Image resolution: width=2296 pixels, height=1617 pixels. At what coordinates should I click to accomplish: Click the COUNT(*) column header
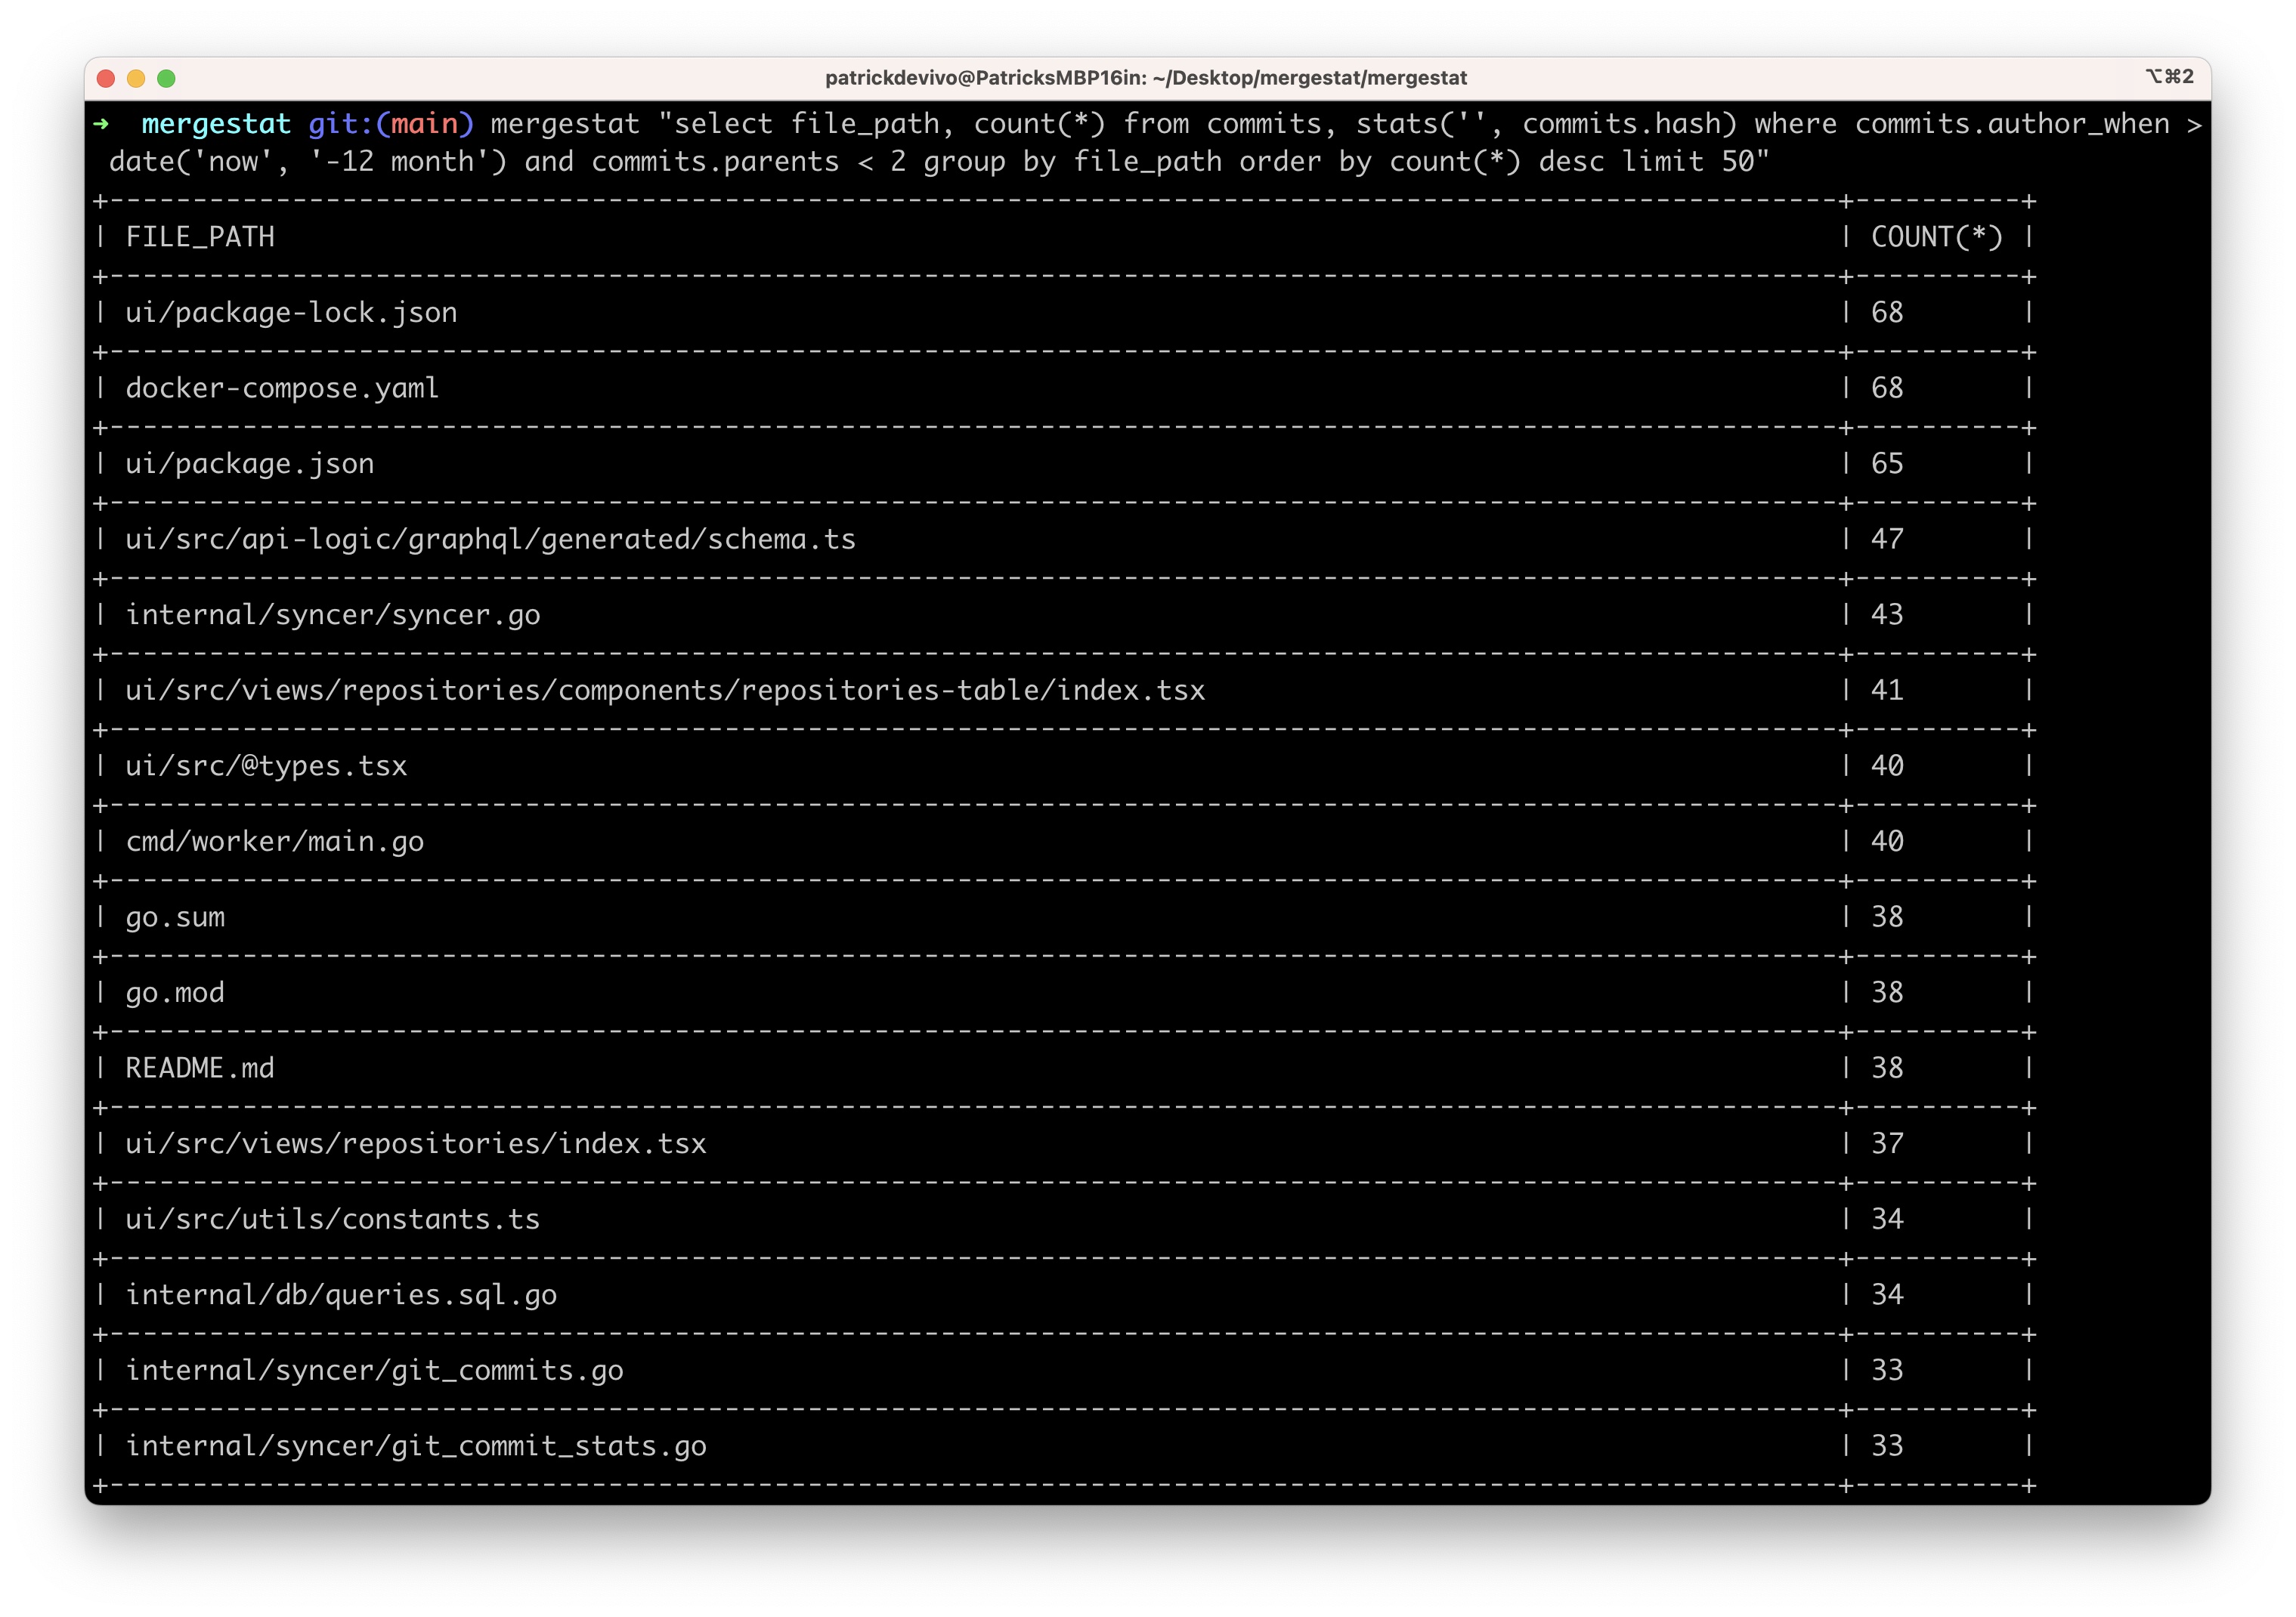[1936, 237]
